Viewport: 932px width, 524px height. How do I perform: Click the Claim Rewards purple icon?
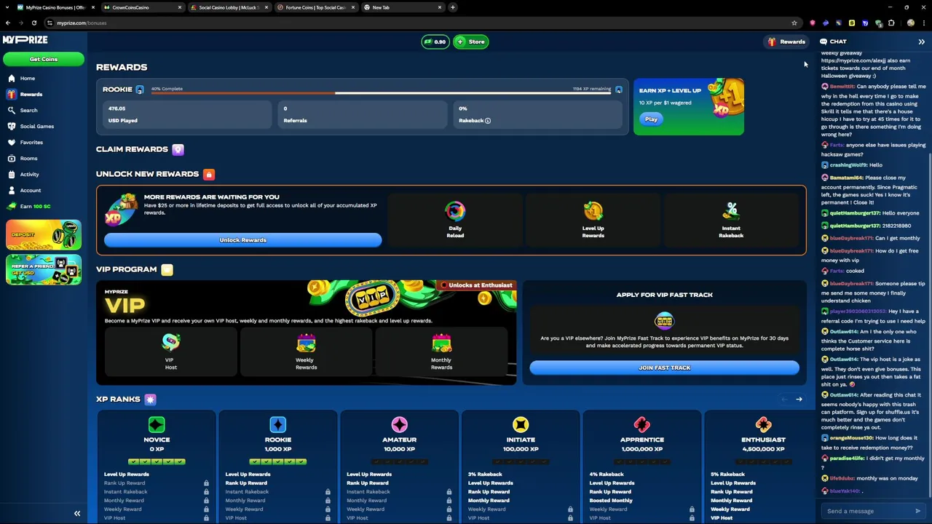coord(178,149)
